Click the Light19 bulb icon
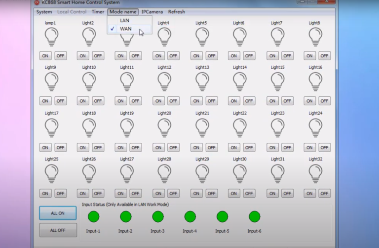 (x=127, y=127)
